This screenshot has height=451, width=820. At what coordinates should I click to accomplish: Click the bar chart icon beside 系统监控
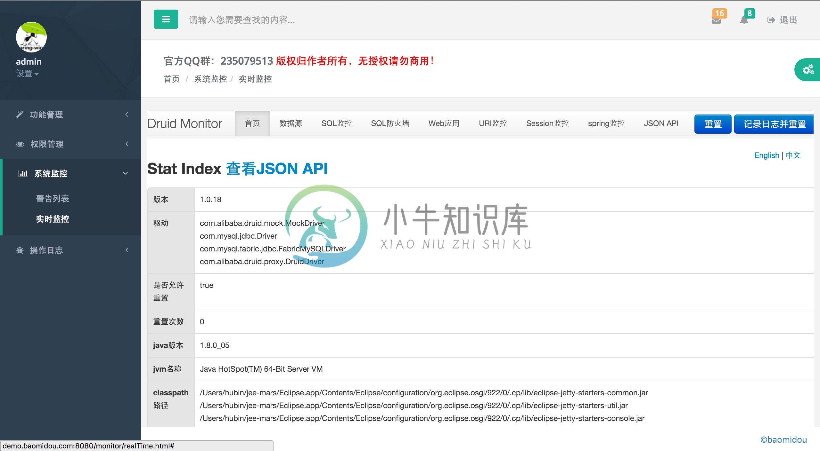coord(23,173)
